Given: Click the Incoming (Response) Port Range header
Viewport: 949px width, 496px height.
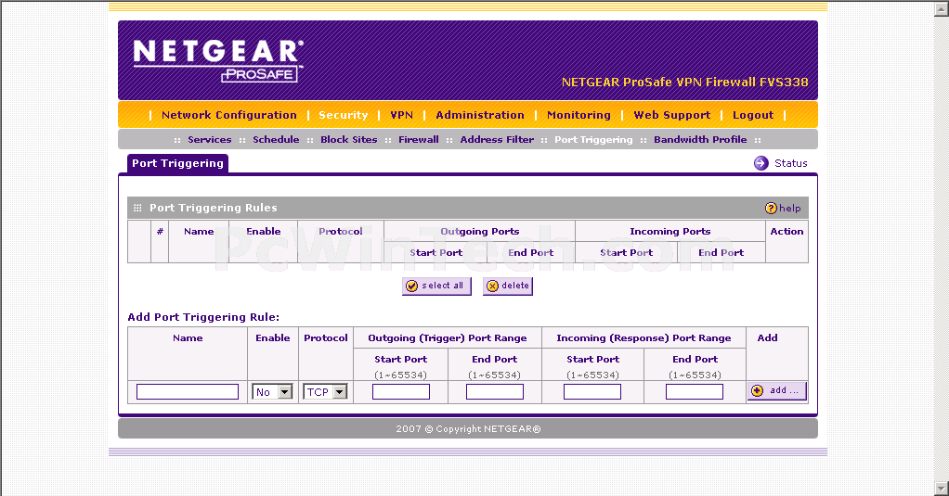Looking at the screenshot, I should pos(643,338).
